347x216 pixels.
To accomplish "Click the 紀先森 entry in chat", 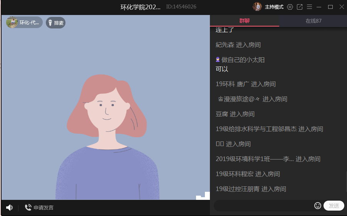I will [225, 45].
